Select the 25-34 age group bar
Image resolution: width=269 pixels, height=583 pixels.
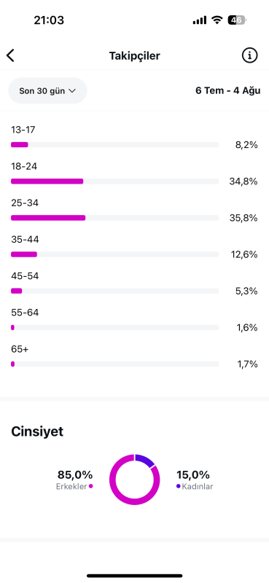pyautogui.click(x=114, y=218)
